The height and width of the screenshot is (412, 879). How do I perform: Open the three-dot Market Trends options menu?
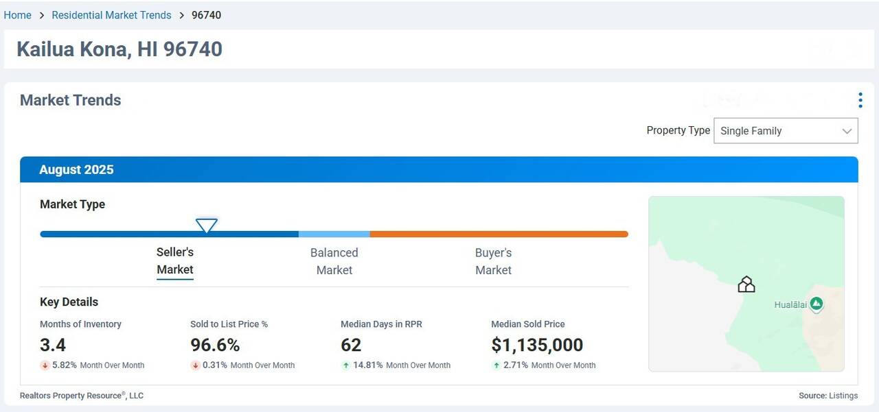860,100
